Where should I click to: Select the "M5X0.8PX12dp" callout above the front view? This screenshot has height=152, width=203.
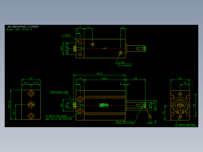[x=59, y=92]
